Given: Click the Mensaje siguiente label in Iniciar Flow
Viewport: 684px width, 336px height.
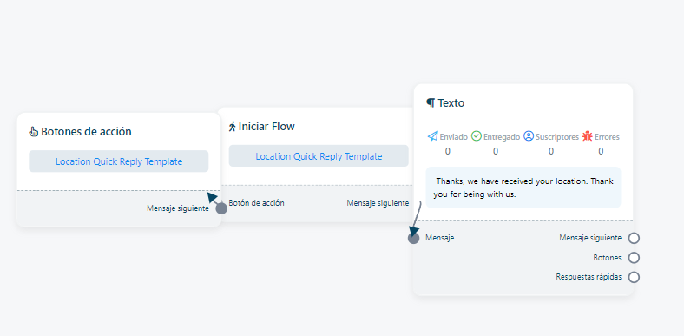Looking at the screenshot, I should point(378,203).
